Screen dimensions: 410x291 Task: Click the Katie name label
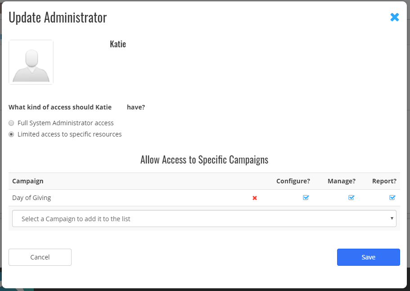point(117,44)
